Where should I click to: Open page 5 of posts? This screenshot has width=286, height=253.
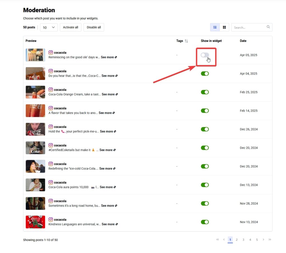tap(257, 240)
